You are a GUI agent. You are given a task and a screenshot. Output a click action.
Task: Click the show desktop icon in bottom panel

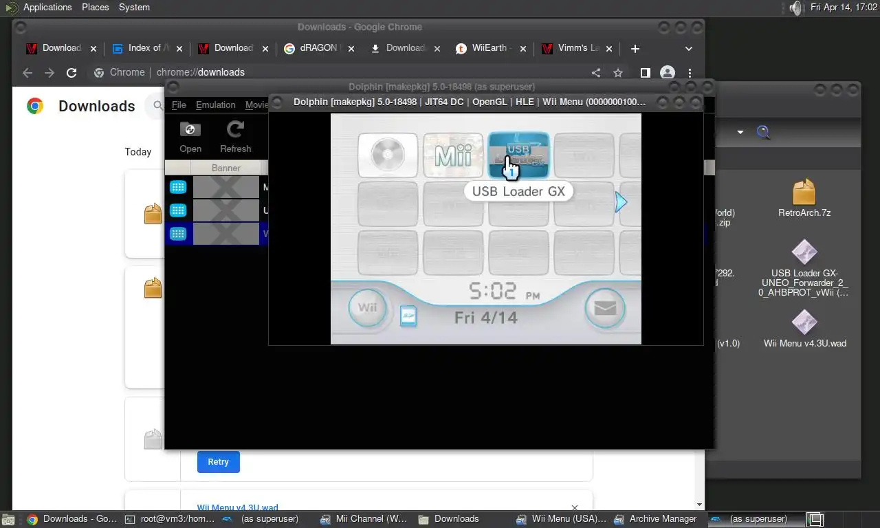[7, 519]
